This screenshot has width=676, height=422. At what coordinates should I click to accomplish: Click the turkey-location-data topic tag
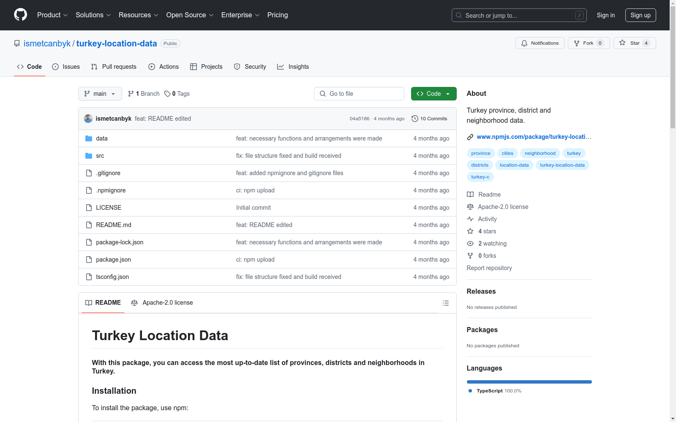[562, 165]
